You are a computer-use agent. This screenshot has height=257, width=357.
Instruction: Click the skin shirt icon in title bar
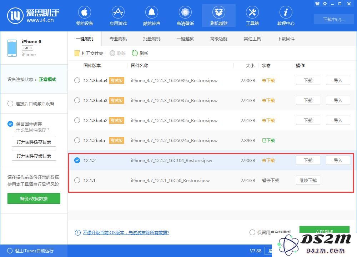point(317,4)
